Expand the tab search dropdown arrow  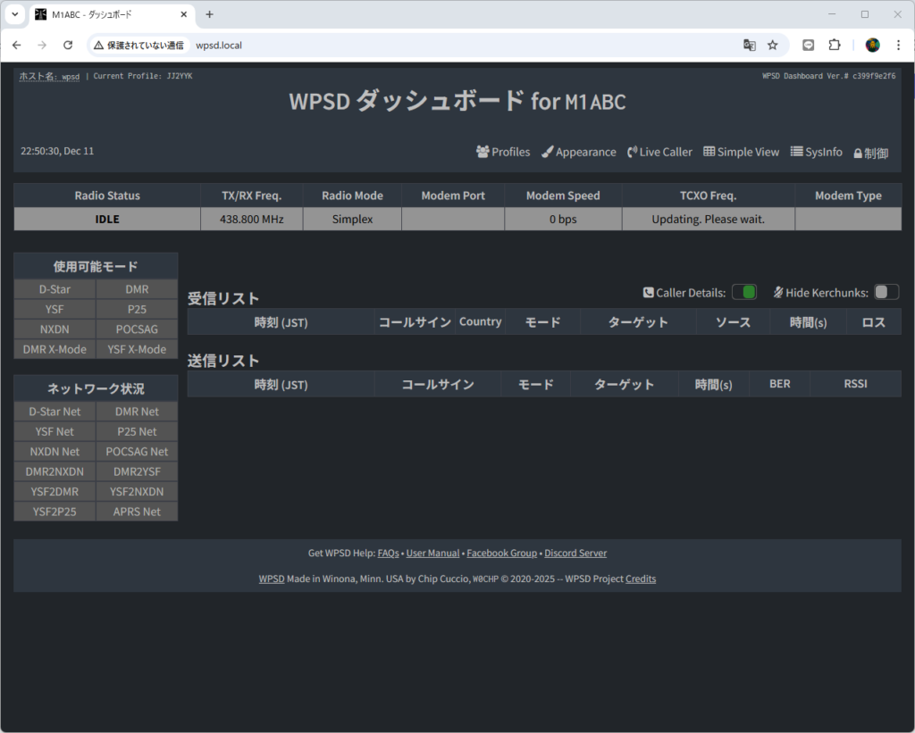(14, 14)
